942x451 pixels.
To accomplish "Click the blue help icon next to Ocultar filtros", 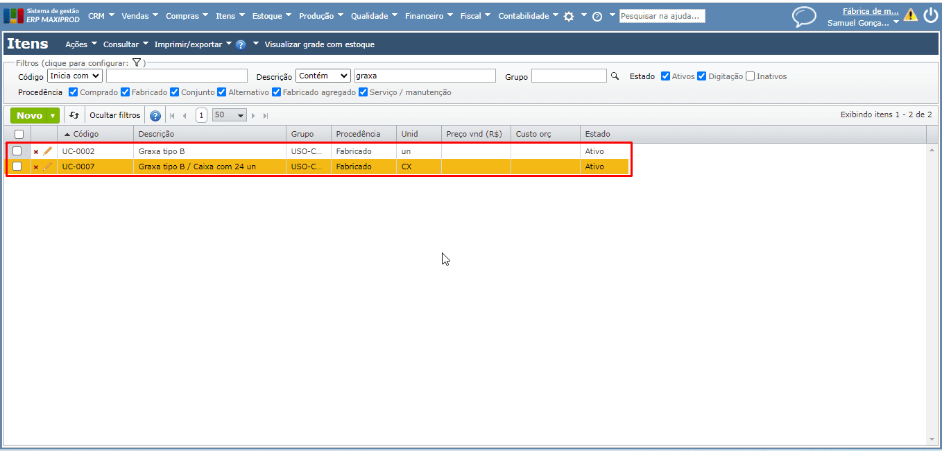I will (x=155, y=116).
